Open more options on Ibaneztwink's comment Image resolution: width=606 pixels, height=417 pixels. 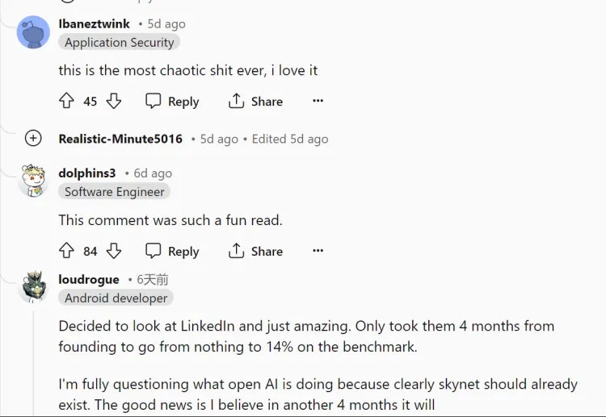[318, 101]
